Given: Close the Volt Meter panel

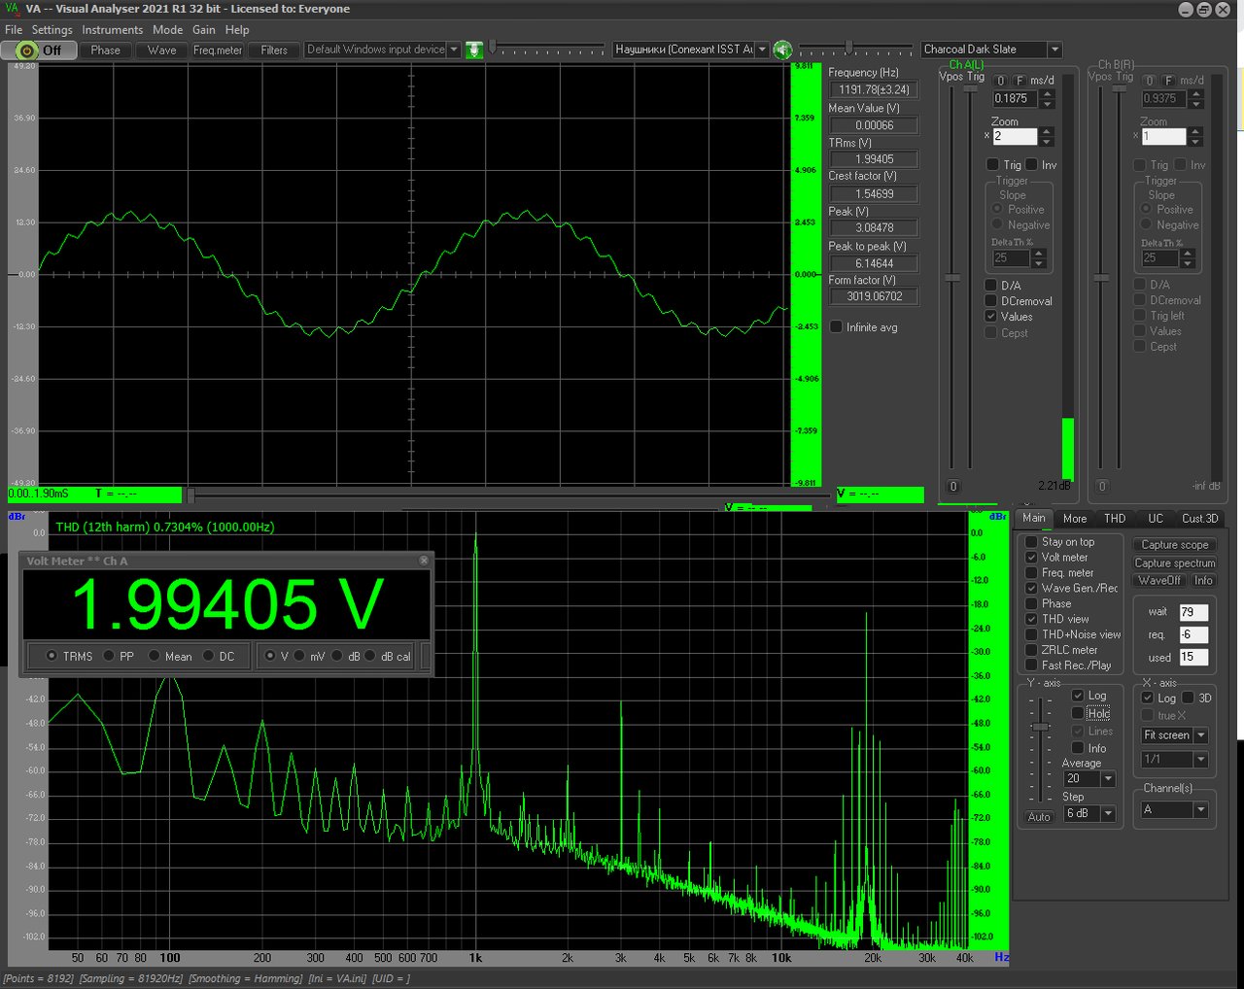Looking at the screenshot, I should (x=424, y=561).
